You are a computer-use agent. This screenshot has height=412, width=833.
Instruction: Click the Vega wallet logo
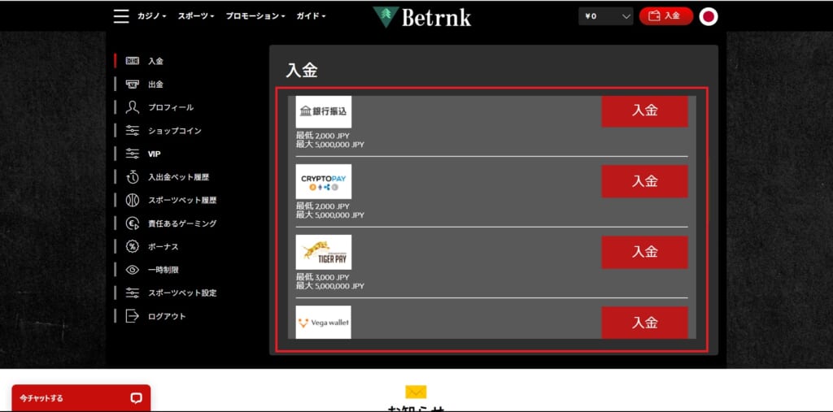pos(324,323)
